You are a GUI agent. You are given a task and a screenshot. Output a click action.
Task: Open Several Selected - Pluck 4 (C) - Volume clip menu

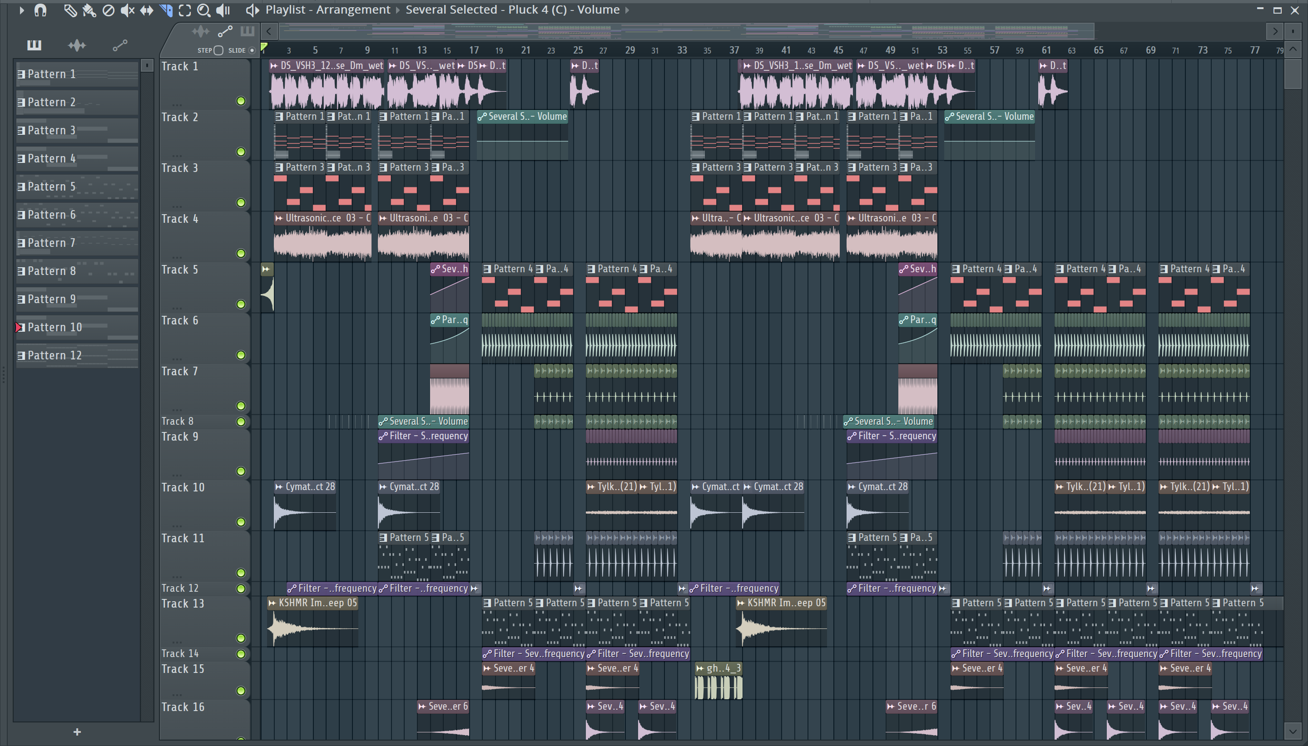point(512,10)
